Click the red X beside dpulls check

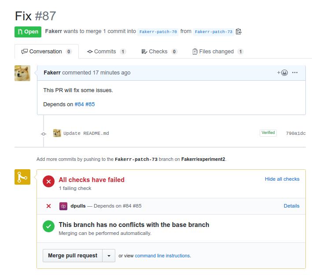tap(48, 206)
